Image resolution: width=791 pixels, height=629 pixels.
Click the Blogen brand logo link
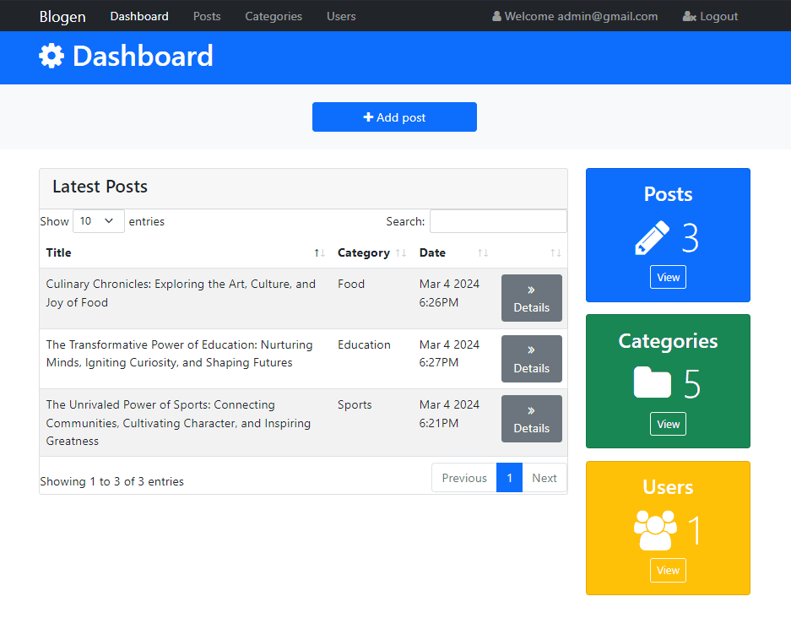[x=62, y=16]
